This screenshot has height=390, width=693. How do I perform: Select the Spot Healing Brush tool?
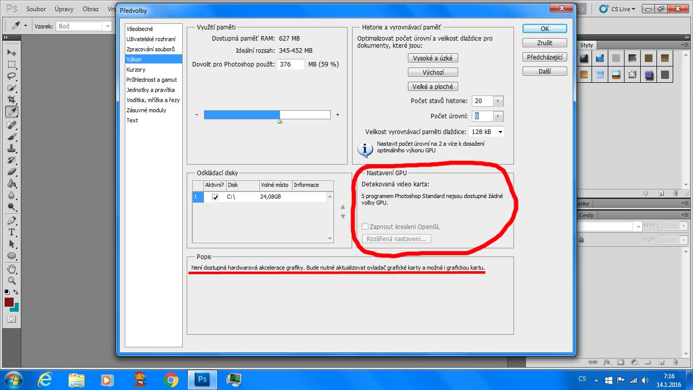tap(11, 125)
